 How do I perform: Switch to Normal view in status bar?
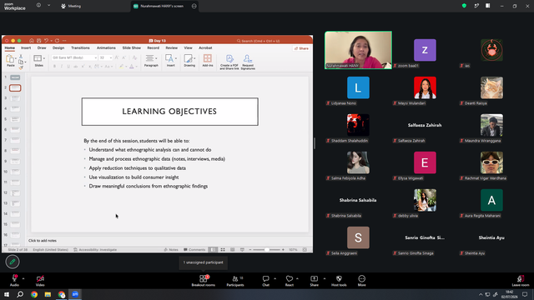coord(213,250)
